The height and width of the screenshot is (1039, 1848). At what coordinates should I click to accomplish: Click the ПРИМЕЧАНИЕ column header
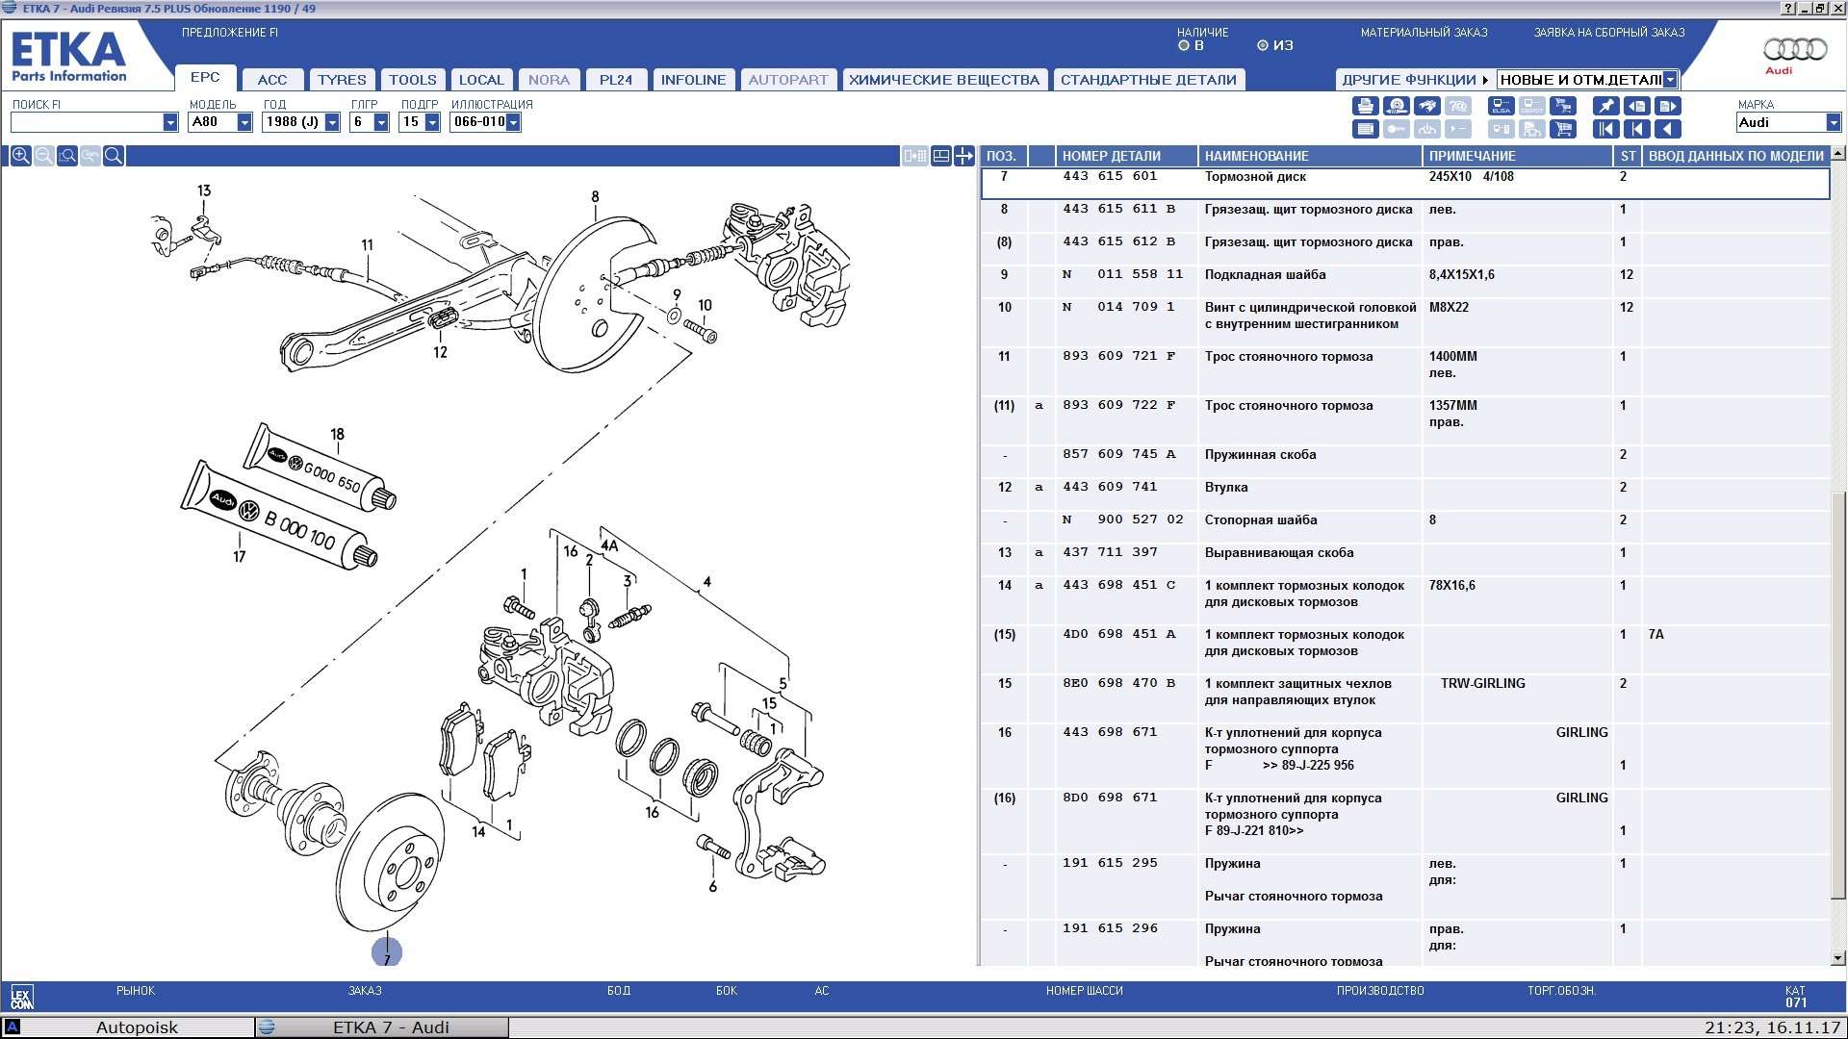click(x=1517, y=156)
